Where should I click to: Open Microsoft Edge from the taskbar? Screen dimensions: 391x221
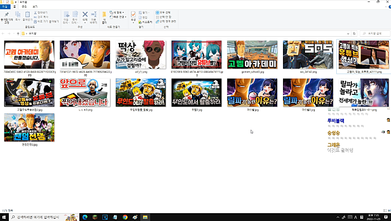click(x=84, y=217)
